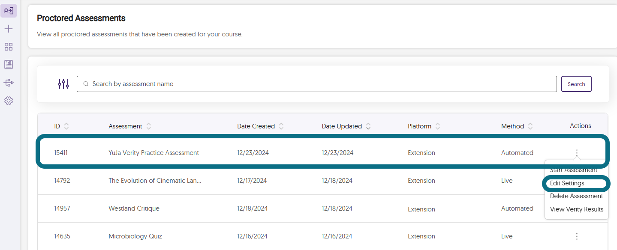Select View Verity Results menu entry
Screen dimensions: 617x250
(576, 209)
